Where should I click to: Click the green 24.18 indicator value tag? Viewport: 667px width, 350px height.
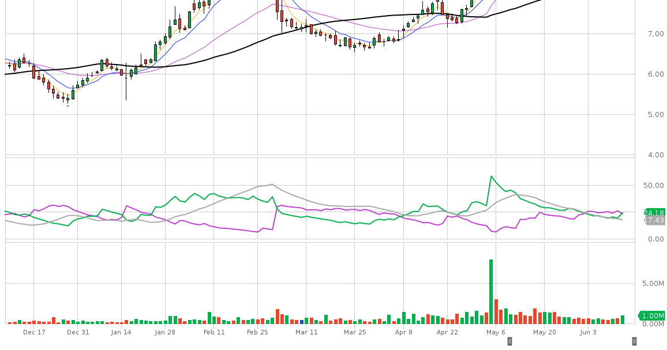(654, 213)
